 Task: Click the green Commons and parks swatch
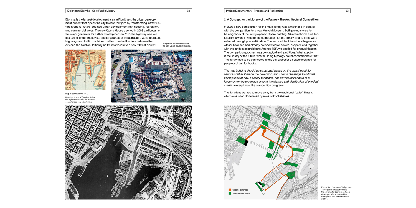coord(230,194)
